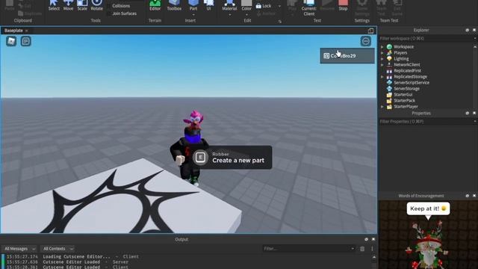Open the All Contexts dropdown
Screen dimensions: 478x269
58,249
